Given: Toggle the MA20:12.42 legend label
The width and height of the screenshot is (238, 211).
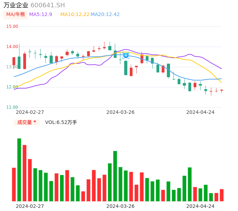Looking at the screenshot, I should point(105,15).
